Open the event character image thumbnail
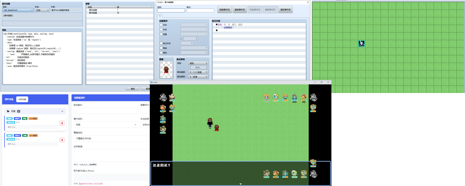This screenshot has height=186, width=465. point(166,70)
